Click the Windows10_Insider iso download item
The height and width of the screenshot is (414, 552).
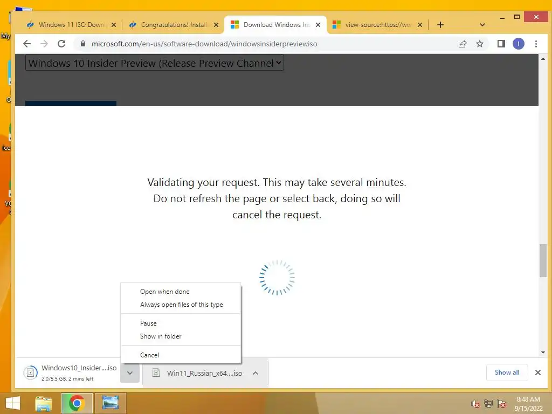pos(70,372)
